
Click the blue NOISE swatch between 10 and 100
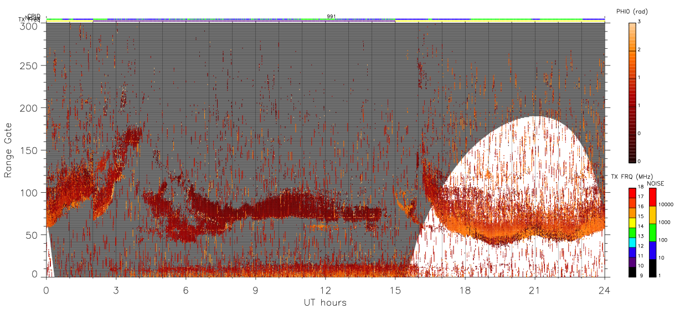tap(653, 250)
